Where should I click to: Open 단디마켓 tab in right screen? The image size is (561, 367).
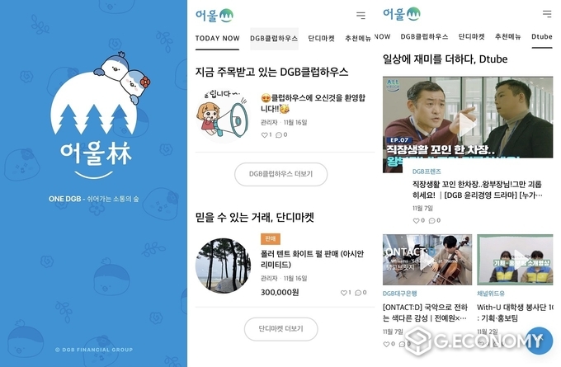pyautogui.click(x=472, y=36)
